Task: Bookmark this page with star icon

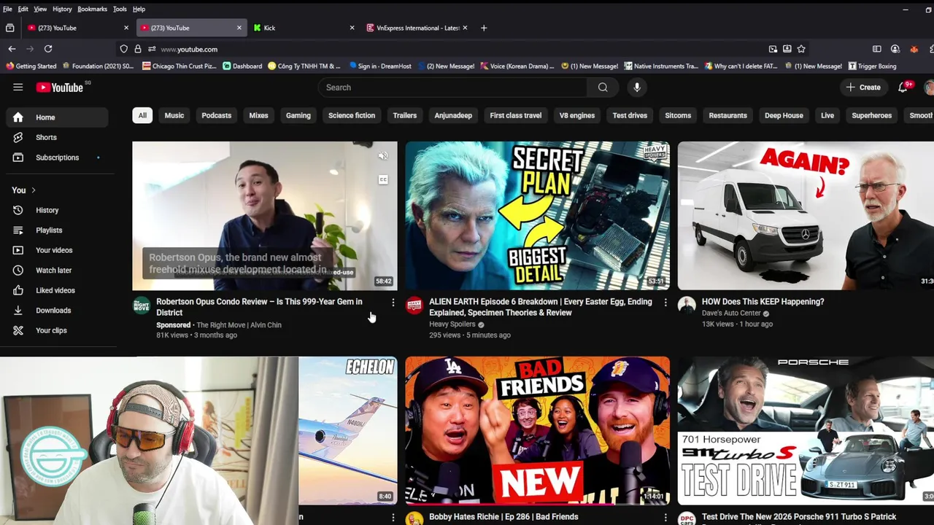Action: coord(801,49)
